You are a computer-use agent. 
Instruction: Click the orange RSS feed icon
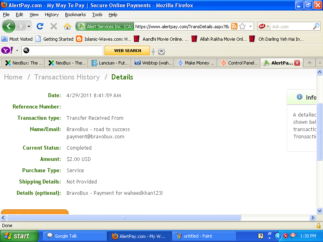234,26
